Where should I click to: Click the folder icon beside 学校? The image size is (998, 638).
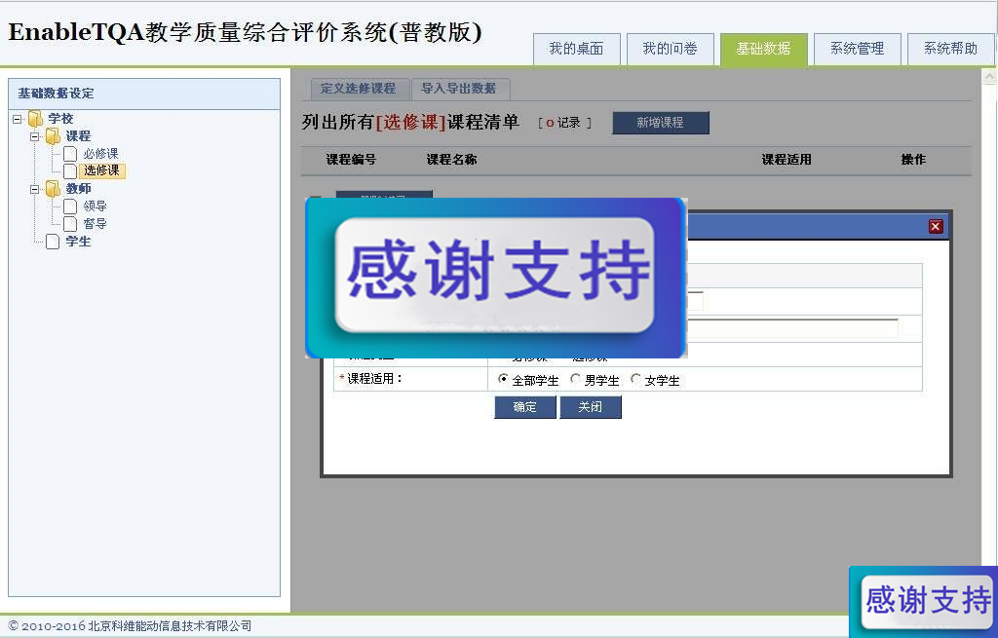click(36, 118)
